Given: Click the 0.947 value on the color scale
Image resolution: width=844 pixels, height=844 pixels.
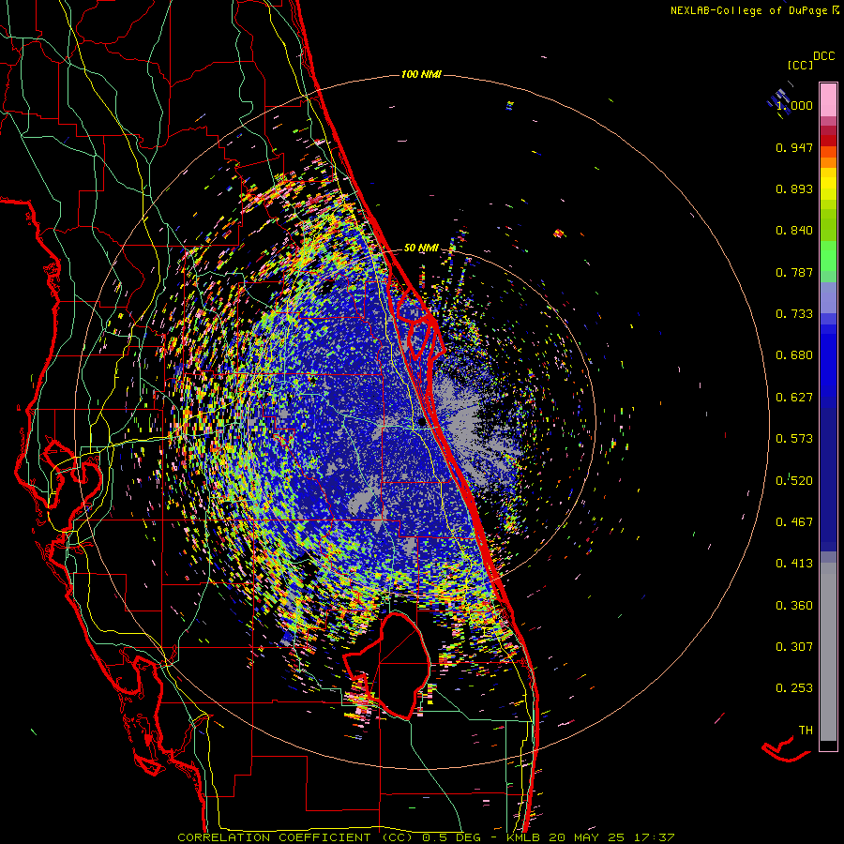Looking at the screenshot, I should click(x=794, y=147).
